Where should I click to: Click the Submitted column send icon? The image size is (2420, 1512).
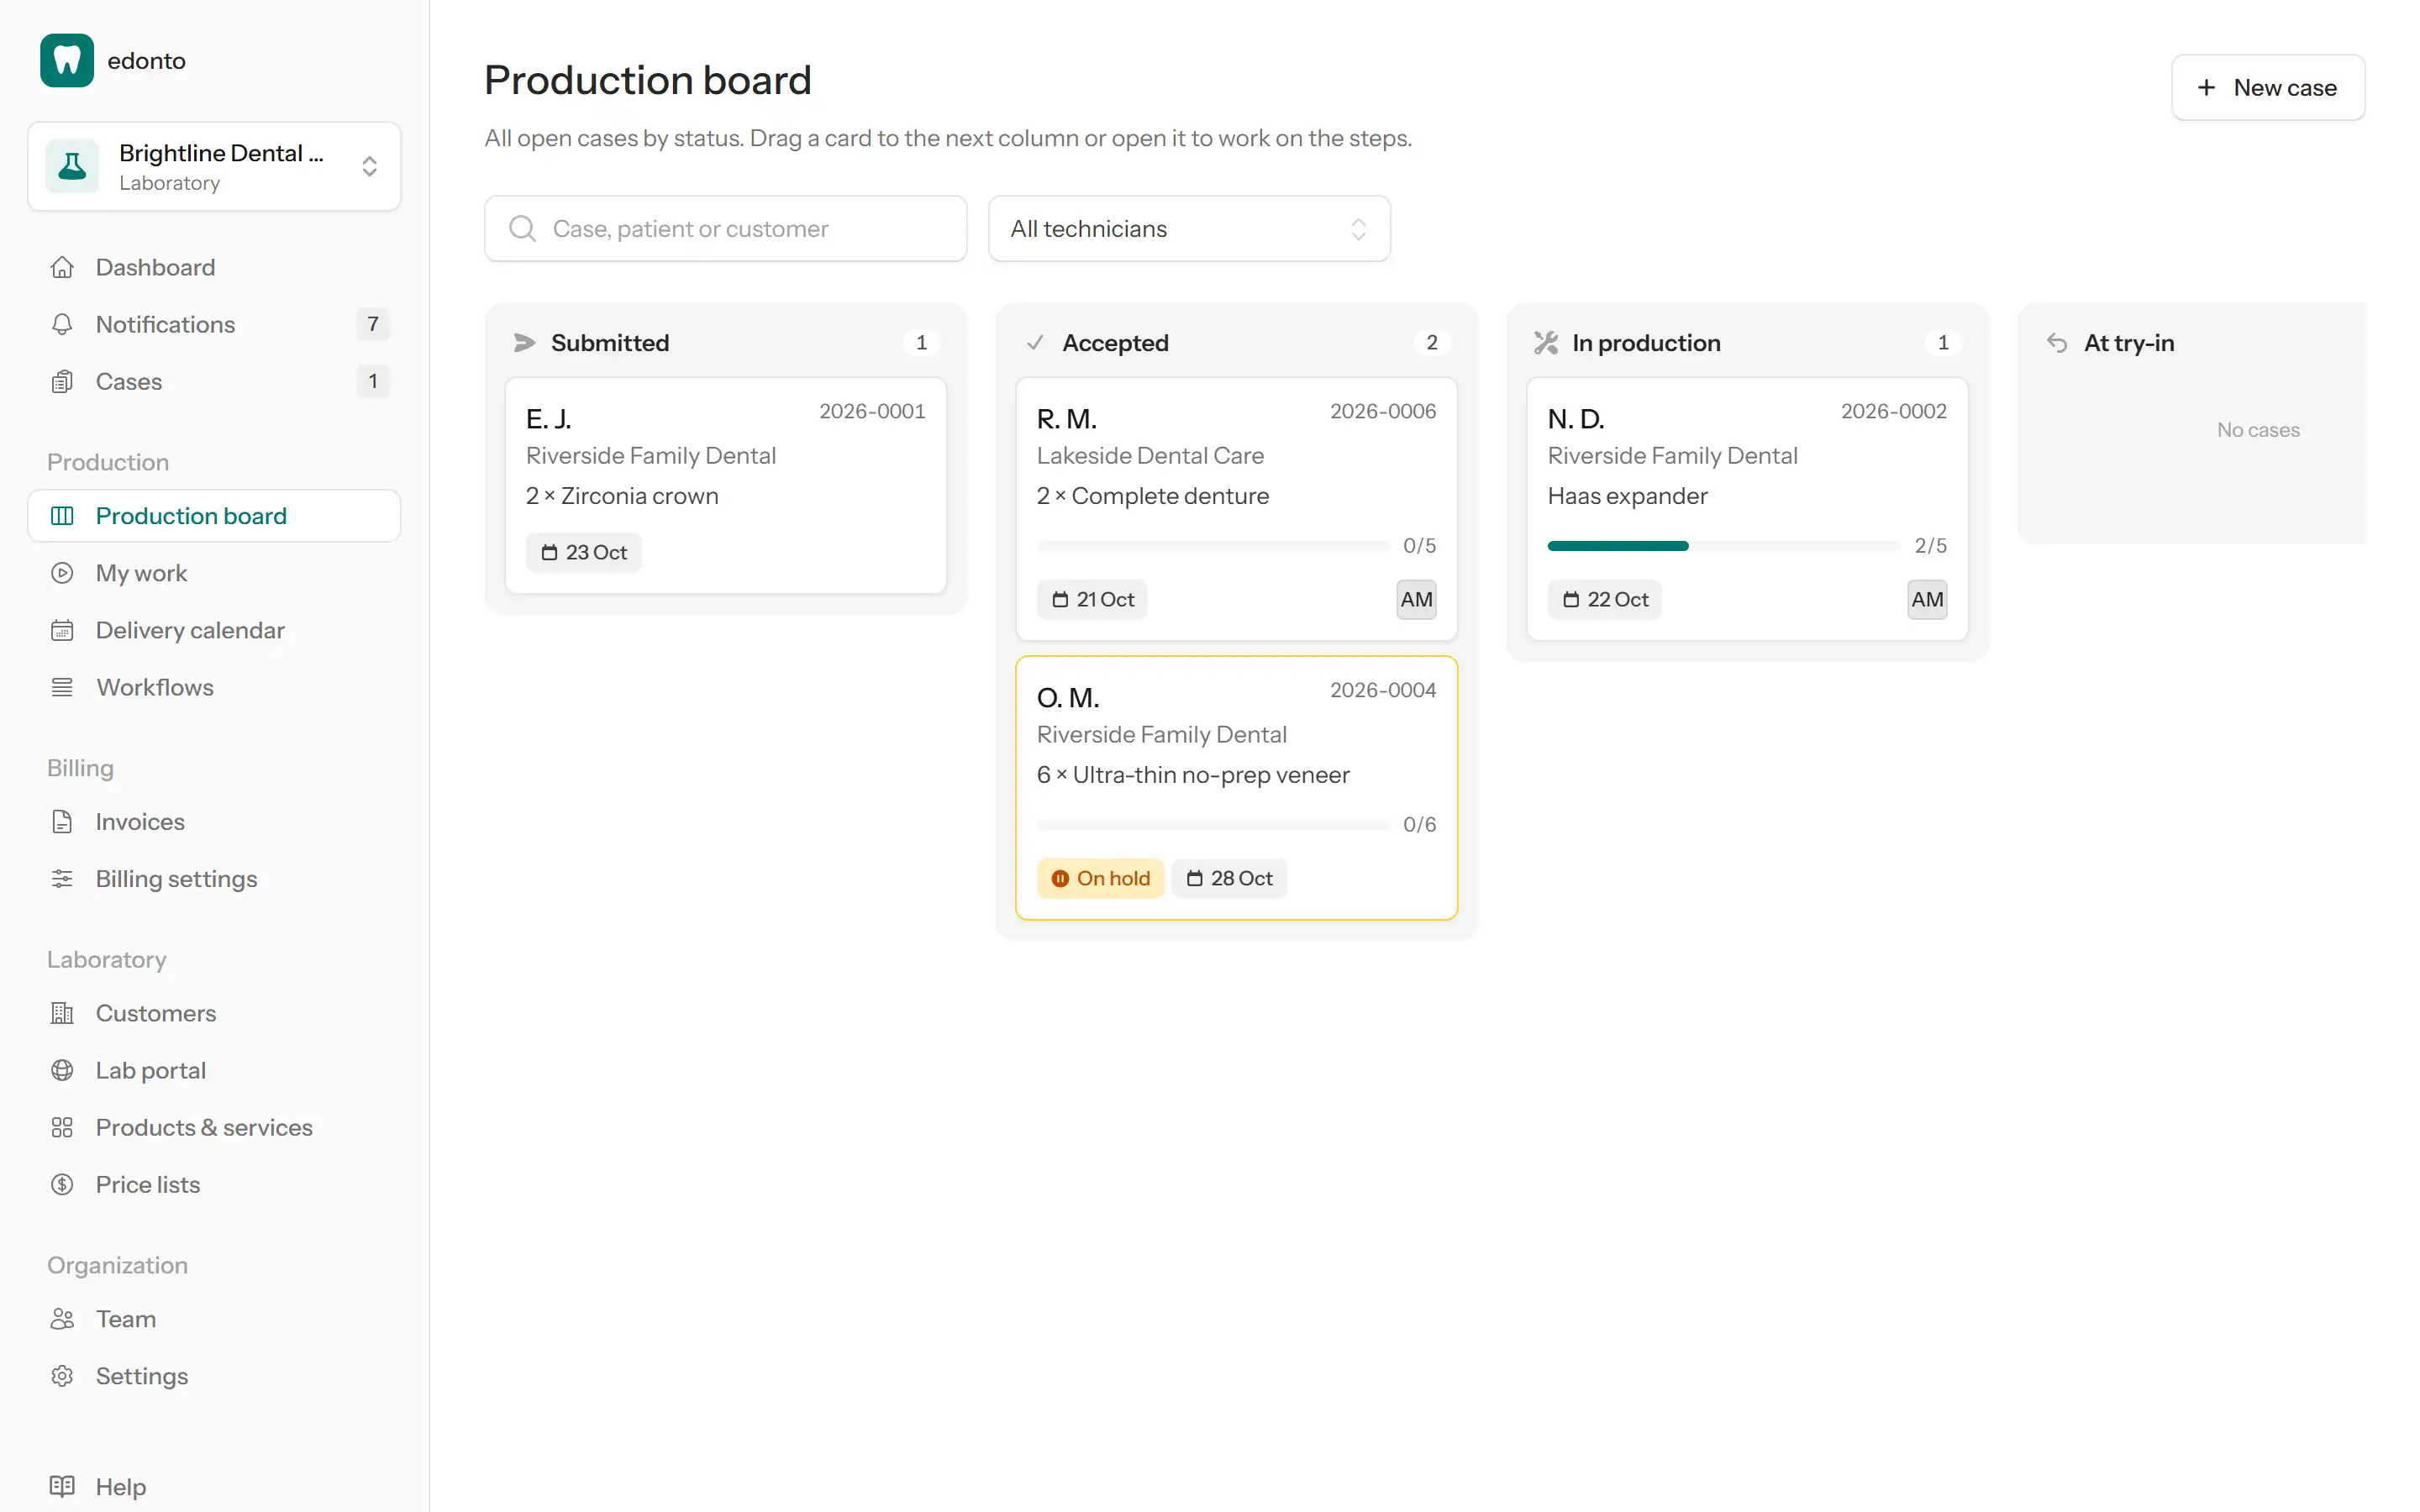coord(524,343)
